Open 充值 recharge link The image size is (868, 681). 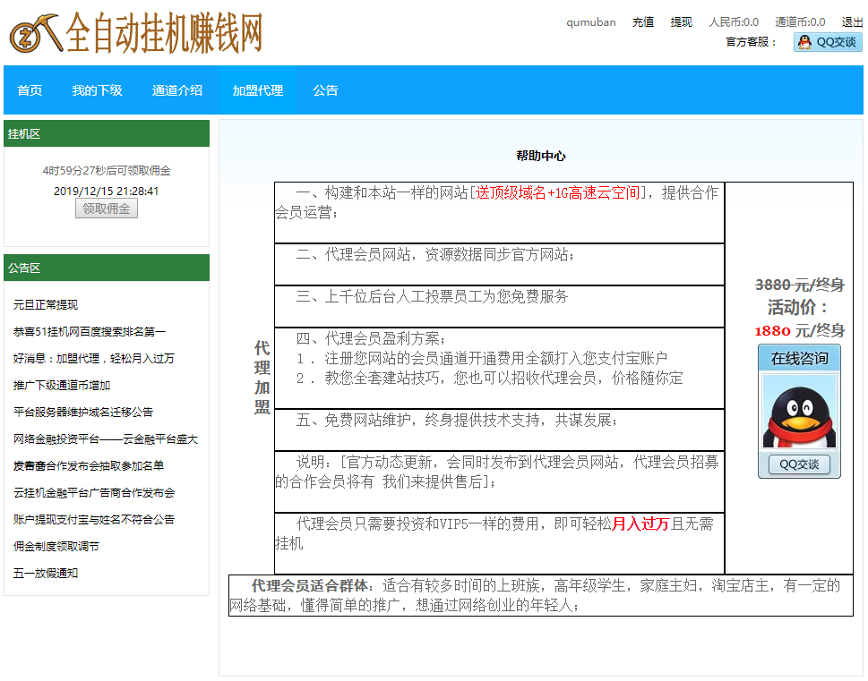coord(642,22)
